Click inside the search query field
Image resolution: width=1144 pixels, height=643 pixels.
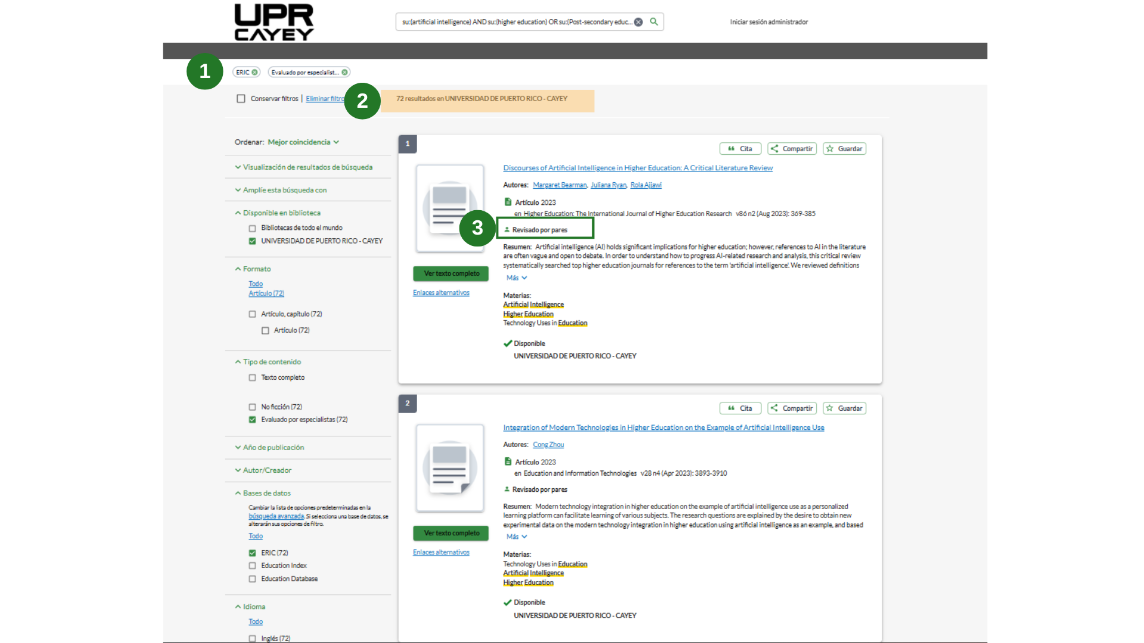pos(515,22)
